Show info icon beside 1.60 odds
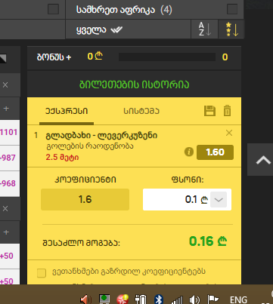The image size is (273, 304). (189, 152)
